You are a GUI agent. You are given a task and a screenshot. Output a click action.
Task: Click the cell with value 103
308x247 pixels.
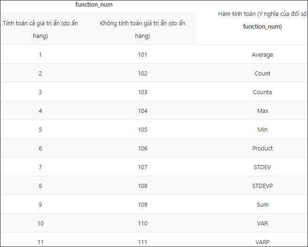[x=143, y=92]
